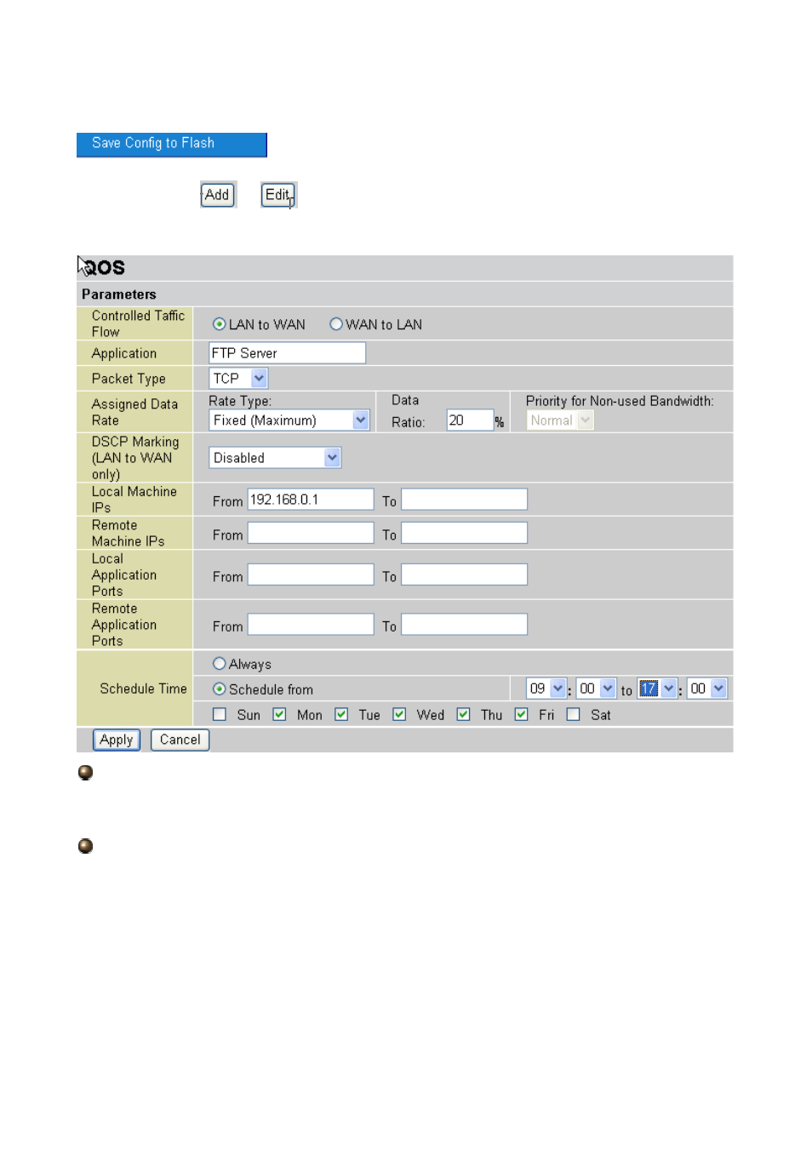
Task: Toggle the Fri checkbox
Action: (x=522, y=715)
